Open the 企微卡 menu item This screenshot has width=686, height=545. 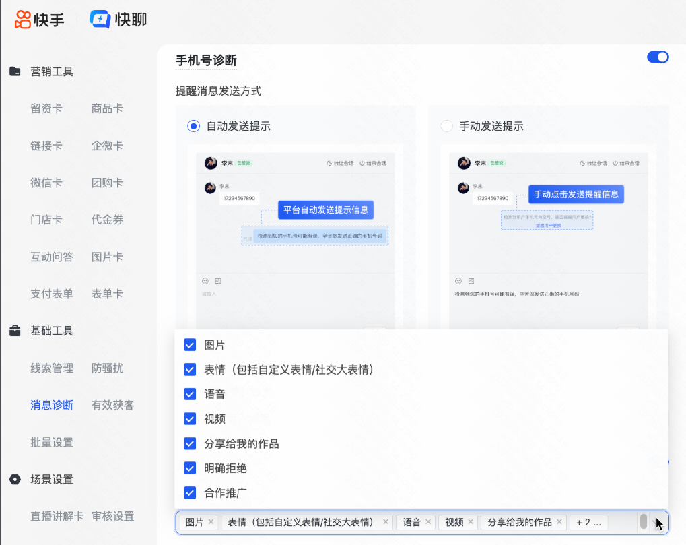[x=107, y=146]
